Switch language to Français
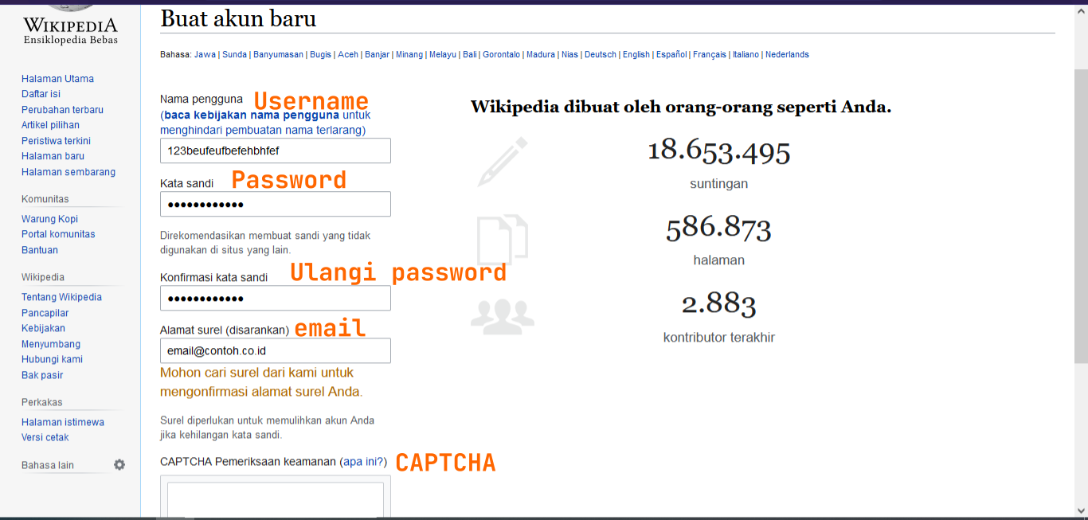1088x520 pixels. 710,55
